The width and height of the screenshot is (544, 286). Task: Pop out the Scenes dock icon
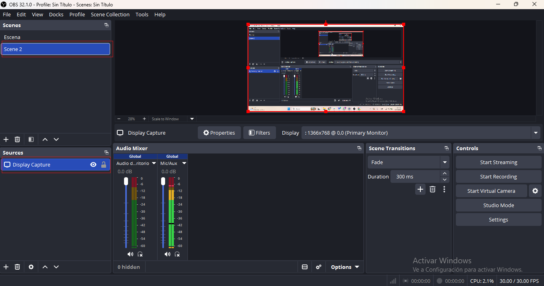106,25
